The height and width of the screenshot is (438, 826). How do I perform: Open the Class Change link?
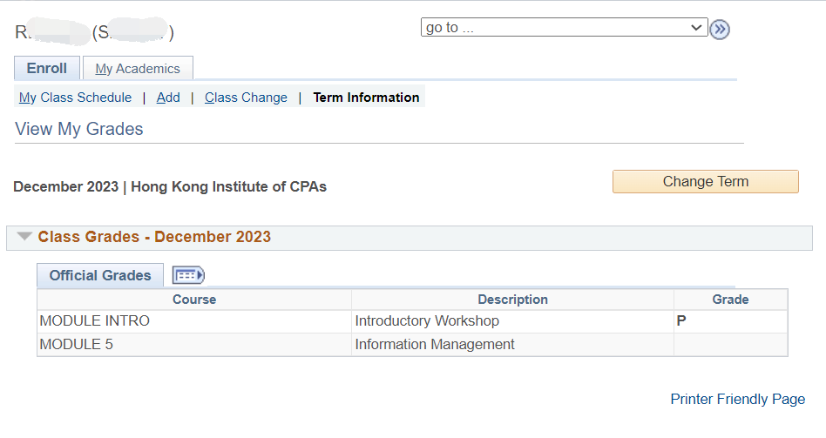(x=246, y=98)
